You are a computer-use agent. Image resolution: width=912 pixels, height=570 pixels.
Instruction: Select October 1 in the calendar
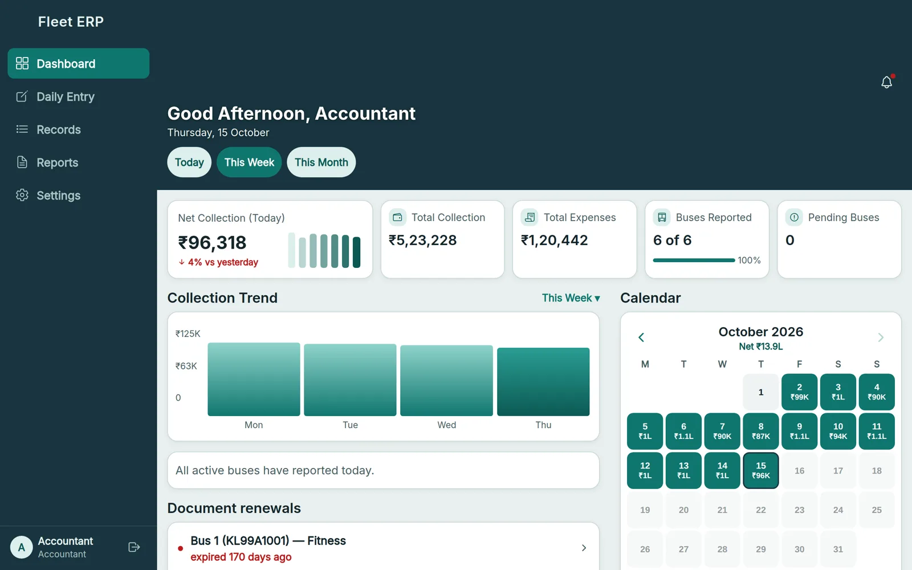coord(761,392)
